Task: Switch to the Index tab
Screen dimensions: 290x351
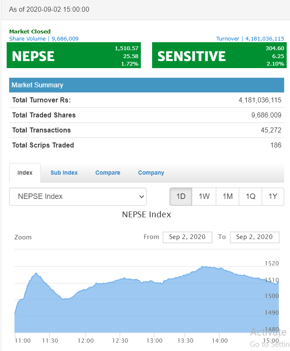Action: click(25, 173)
